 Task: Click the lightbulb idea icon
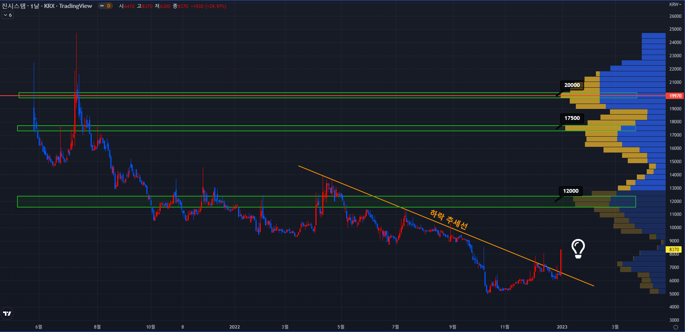578,249
